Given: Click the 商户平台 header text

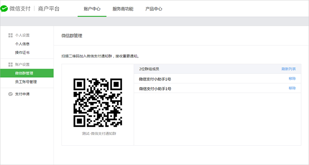Looking at the screenshot, I should [x=49, y=9].
